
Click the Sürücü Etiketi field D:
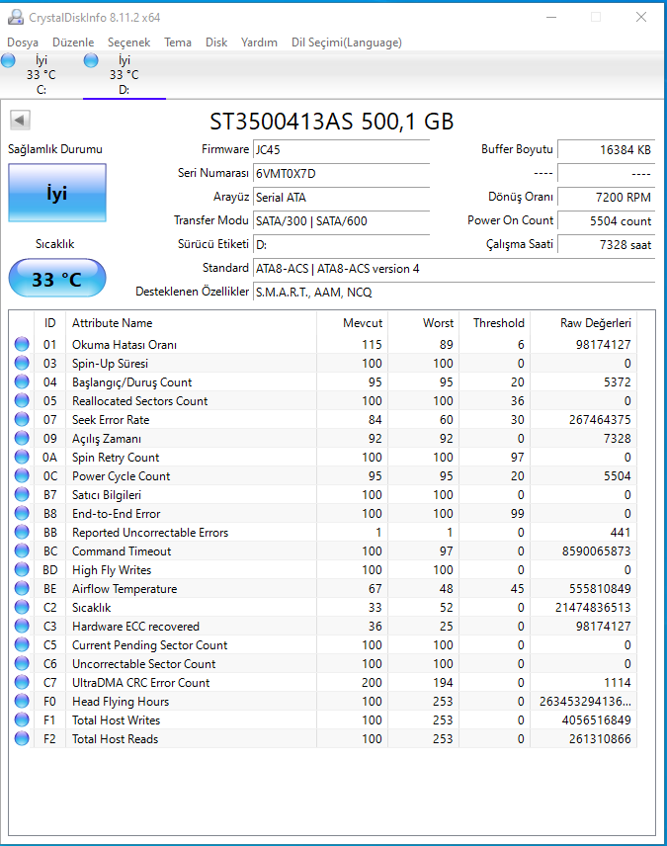(x=341, y=245)
